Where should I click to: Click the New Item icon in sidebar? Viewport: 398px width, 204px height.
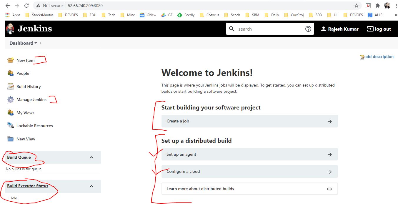[11, 60]
